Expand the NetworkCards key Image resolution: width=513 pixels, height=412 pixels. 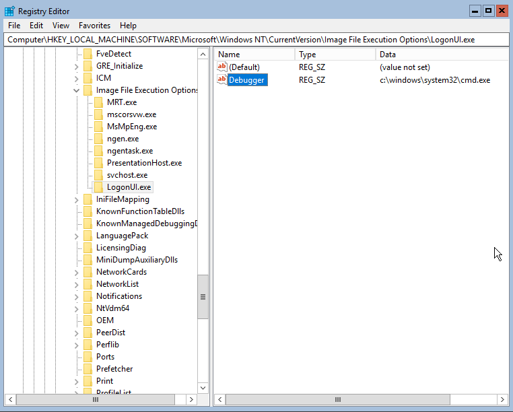point(77,272)
